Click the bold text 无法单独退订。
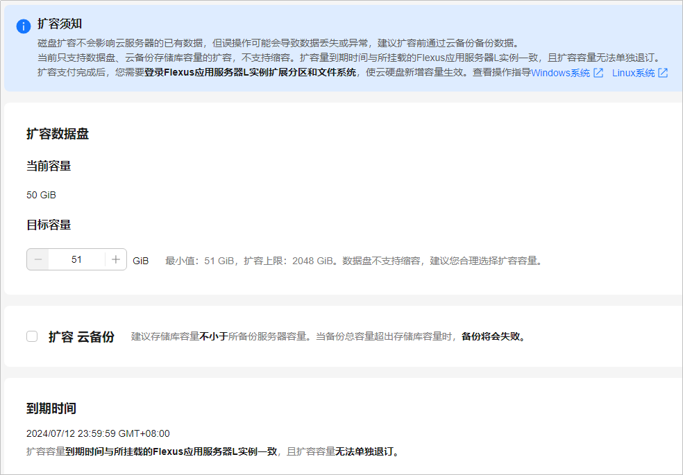 367,452
